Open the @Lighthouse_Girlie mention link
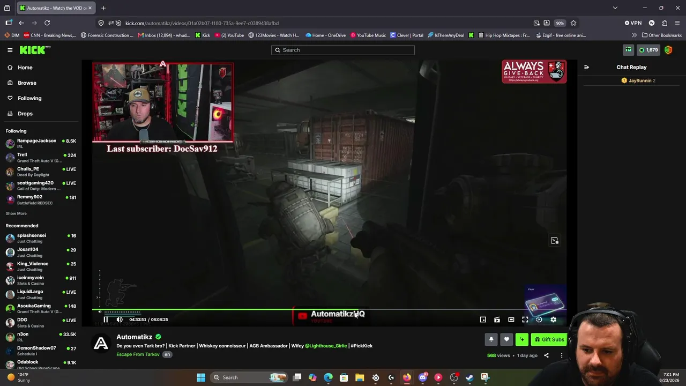The width and height of the screenshot is (686, 386). [326, 346]
